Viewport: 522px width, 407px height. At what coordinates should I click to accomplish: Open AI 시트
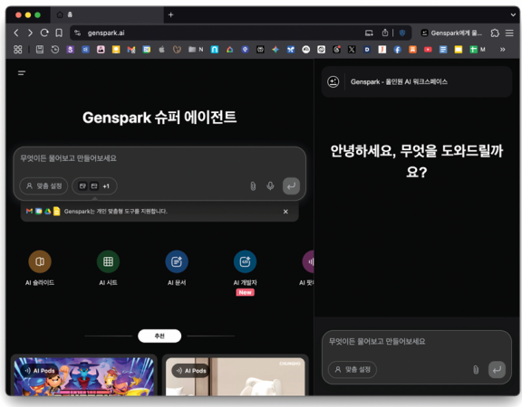(108, 268)
